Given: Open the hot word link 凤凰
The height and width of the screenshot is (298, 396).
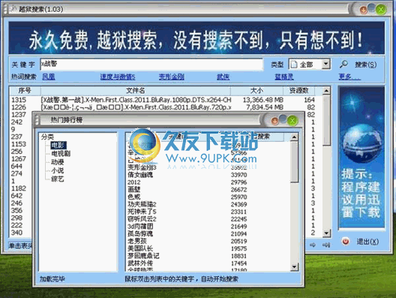Looking at the screenshot, I should pyautogui.click(x=49, y=77).
